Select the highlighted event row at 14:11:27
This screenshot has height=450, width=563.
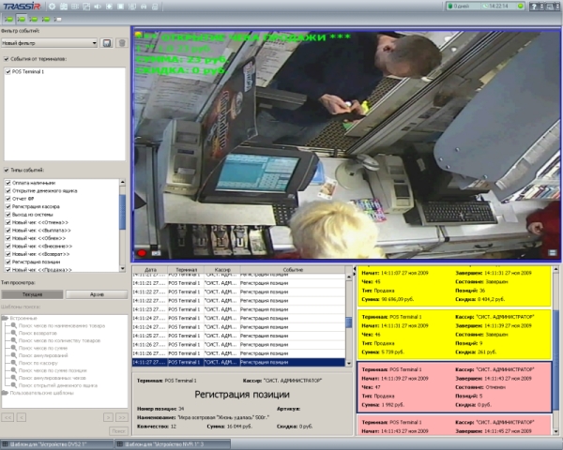pos(238,362)
